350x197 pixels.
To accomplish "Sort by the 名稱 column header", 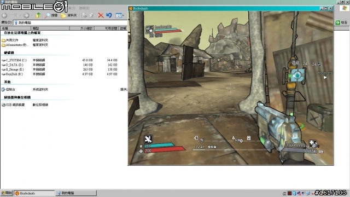I will pos(16,28).
